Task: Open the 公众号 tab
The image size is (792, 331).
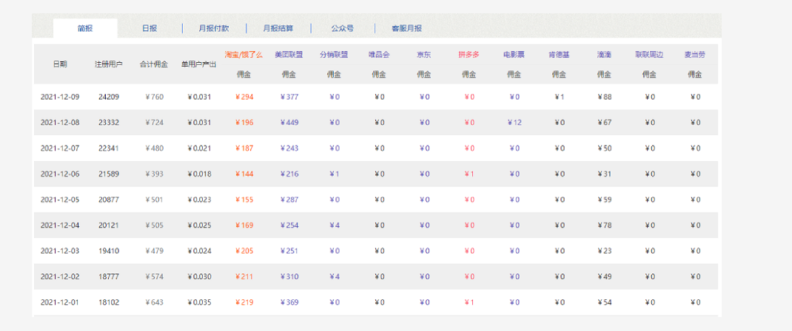Action: tap(343, 28)
